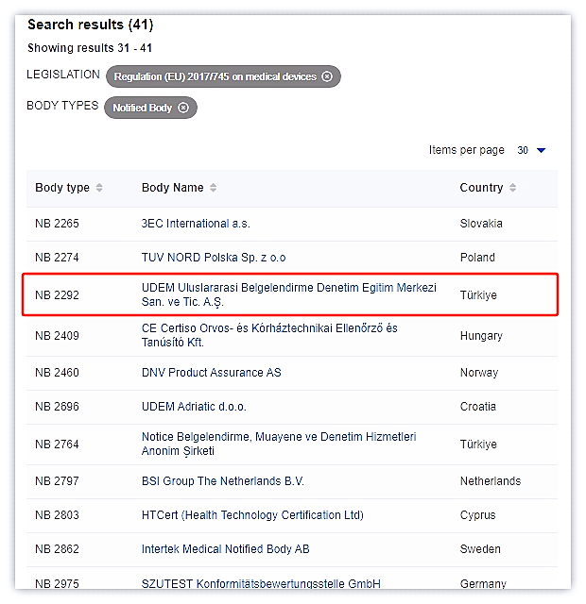Open UDEM Uluslararasi Belgelendirme link

[x=289, y=294]
